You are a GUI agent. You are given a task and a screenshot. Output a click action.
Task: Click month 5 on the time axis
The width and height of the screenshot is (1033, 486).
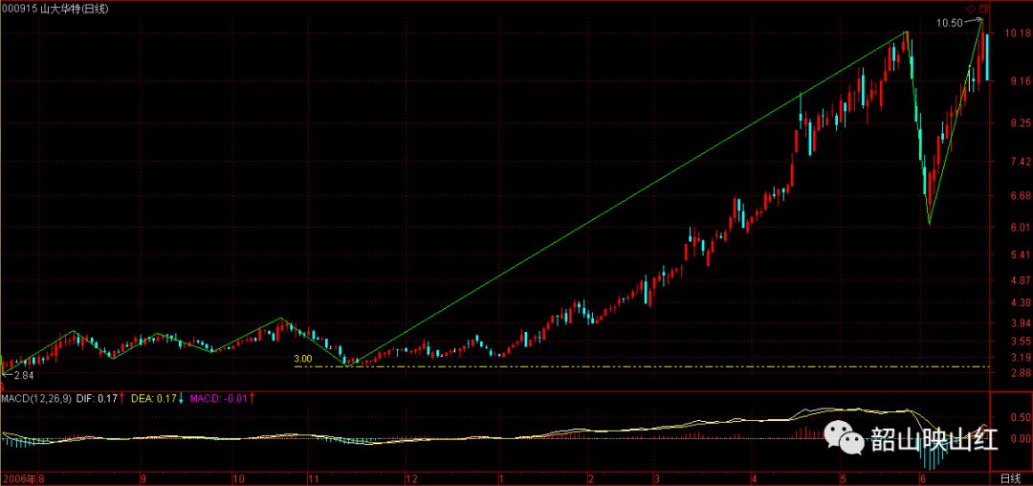844,478
